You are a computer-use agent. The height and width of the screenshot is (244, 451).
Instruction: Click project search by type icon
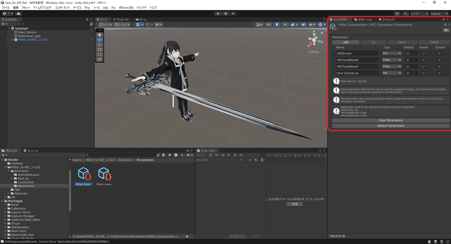tap(164, 155)
